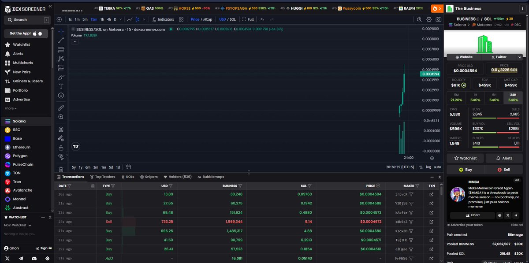The height and width of the screenshot is (263, 529).
Task: Select the crosshair cursor tool
Action: [x=61, y=31]
